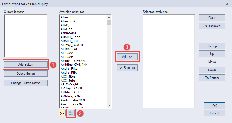Click Add >> to move attribute
The height and width of the screenshot is (123, 232).
[x=127, y=57]
